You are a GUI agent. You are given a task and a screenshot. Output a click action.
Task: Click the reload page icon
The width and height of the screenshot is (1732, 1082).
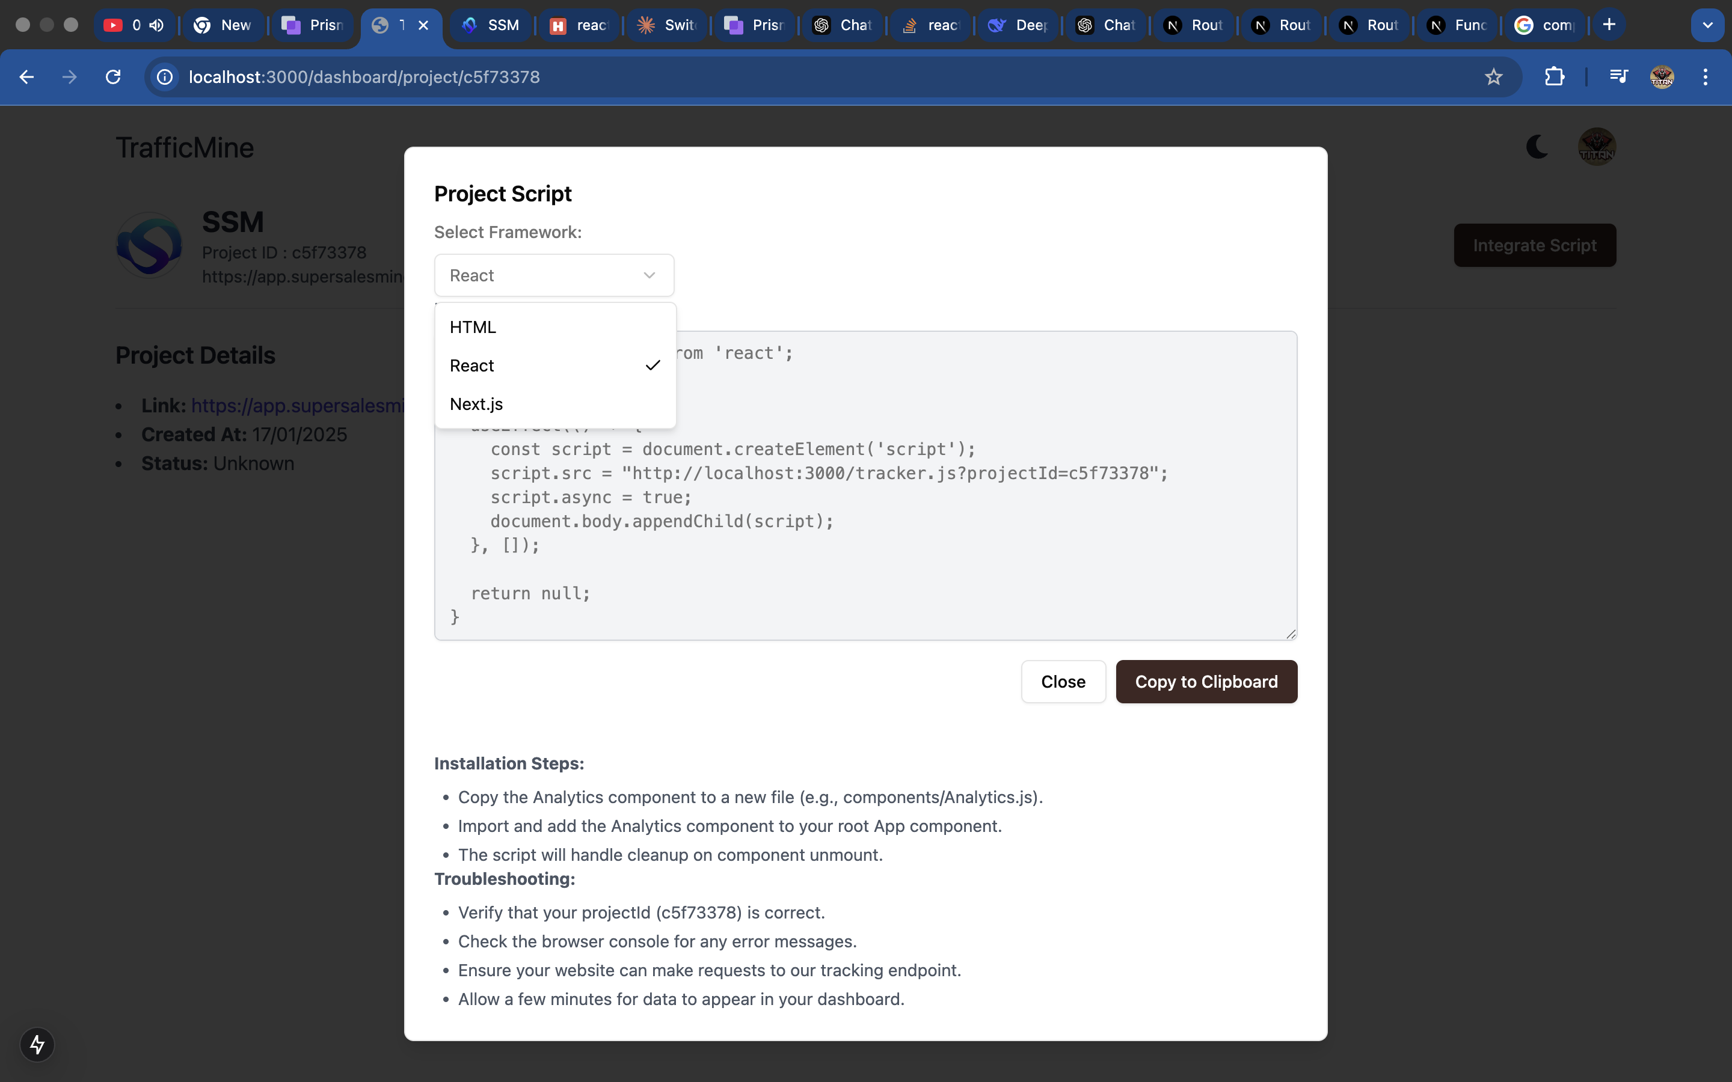(x=113, y=76)
